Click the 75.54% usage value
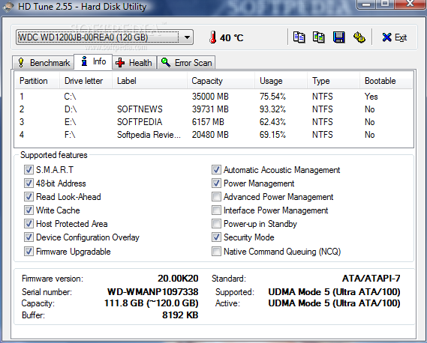 (x=272, y=97)
